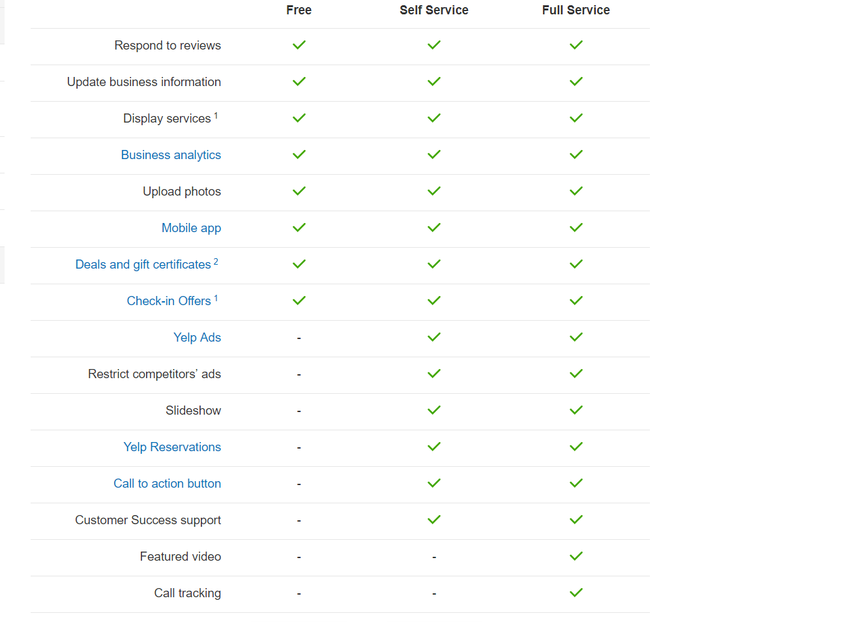Open the Check-in Offers link
867x622 pixels.
pyautogui.click(x=169, y=301)
